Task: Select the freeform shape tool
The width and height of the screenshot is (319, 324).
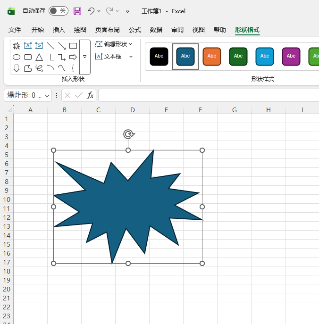Action: pos(28,68)
